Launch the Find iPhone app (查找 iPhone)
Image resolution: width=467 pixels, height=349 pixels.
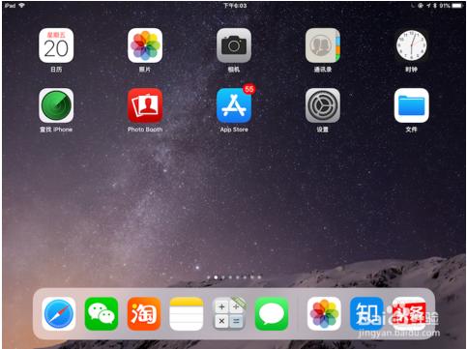coord(56,105)
